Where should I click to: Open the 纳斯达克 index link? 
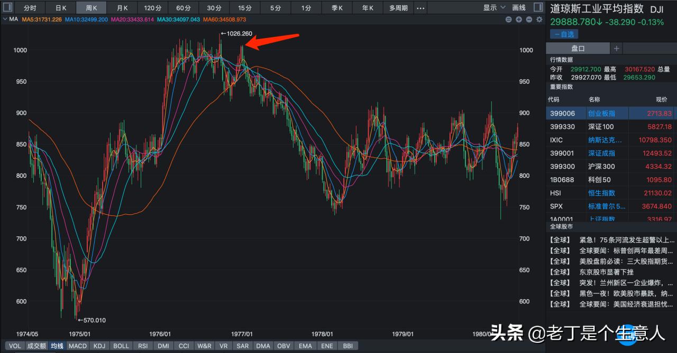(605, 140)
